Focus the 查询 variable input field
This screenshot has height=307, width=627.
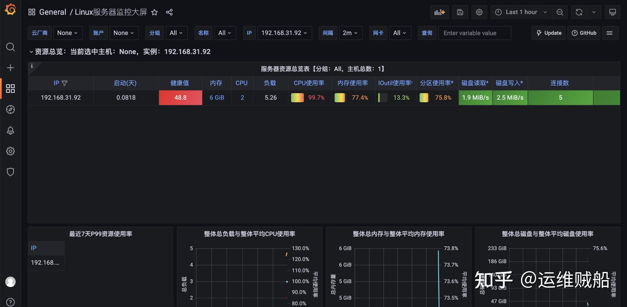coord(474,33)
